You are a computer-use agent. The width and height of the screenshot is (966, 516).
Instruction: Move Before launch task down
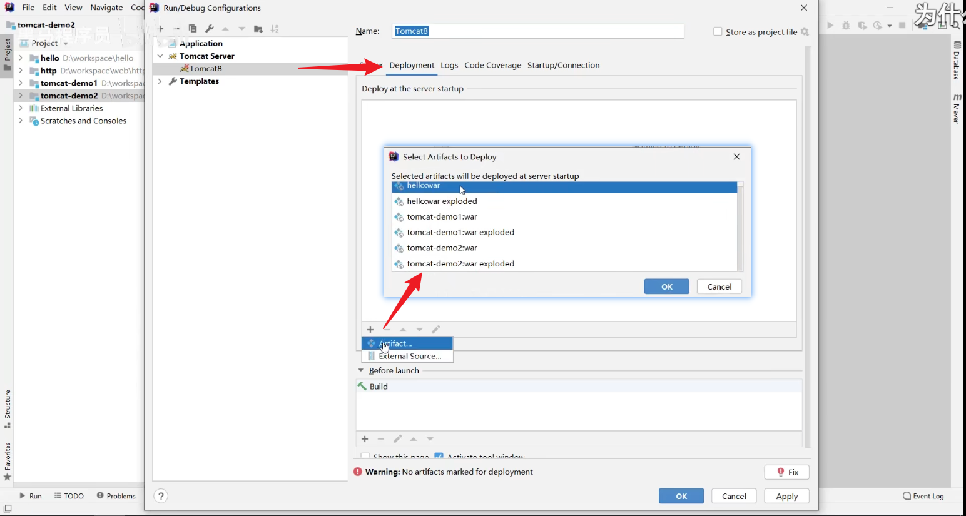point(430,439)
